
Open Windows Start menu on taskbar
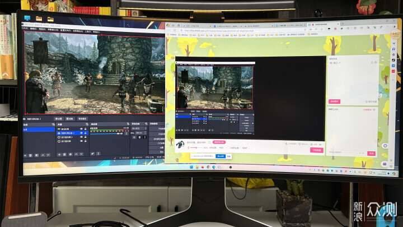coord(191,167)
